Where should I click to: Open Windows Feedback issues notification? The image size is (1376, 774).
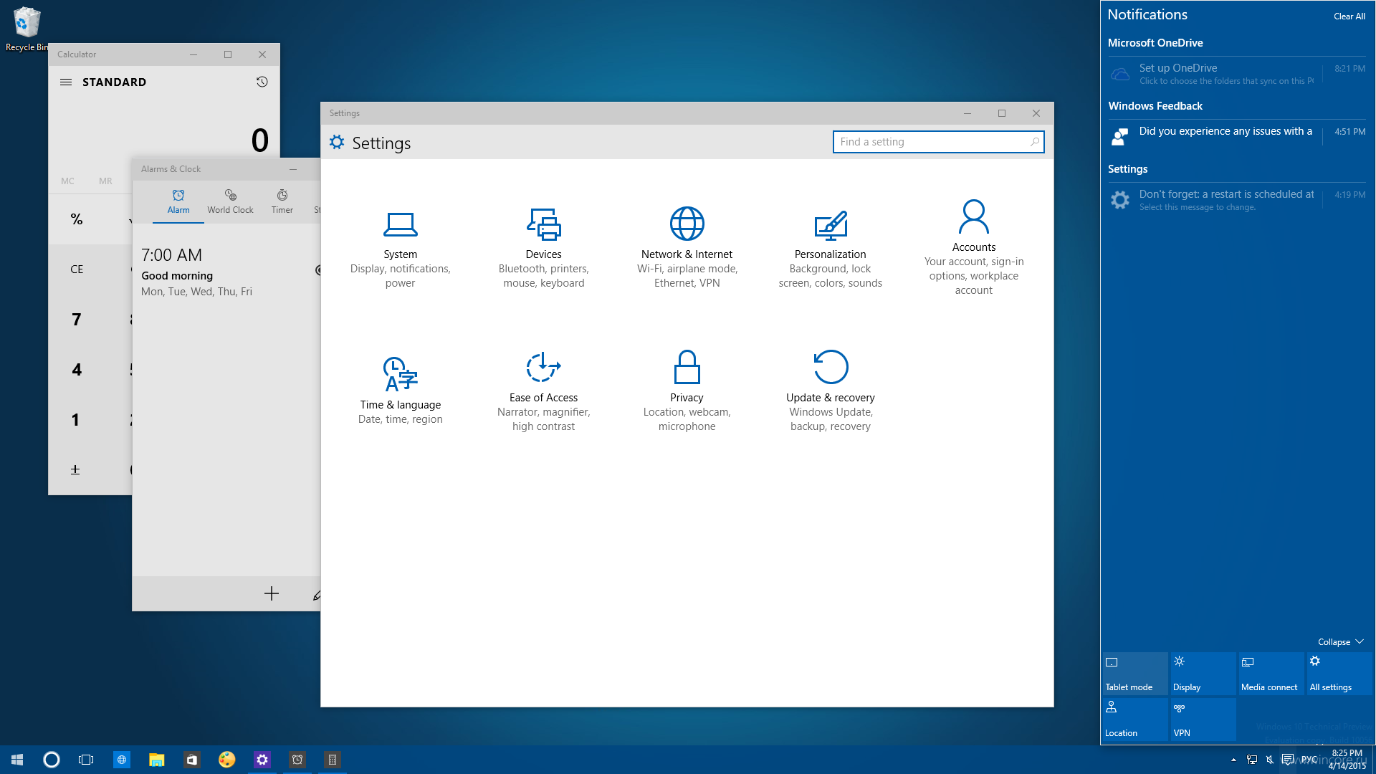[1236, 135]
